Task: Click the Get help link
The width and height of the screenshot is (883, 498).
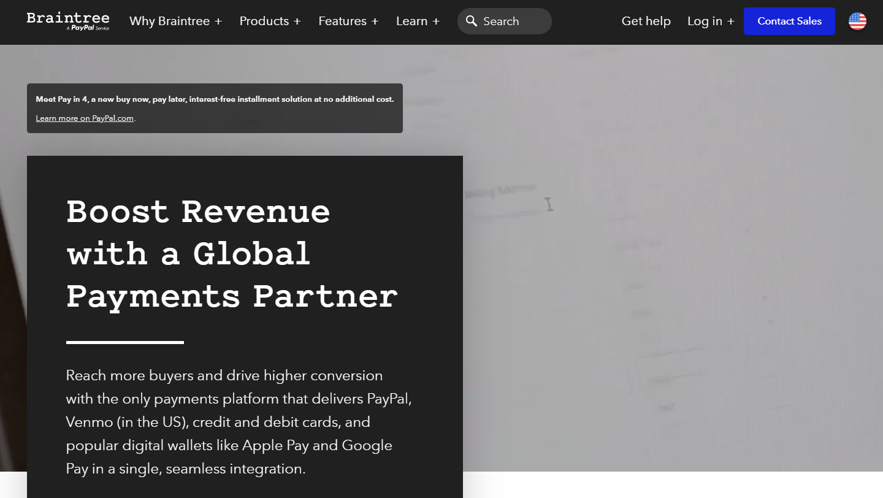Action: (646, 21)
